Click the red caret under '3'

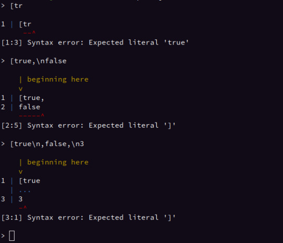click(25, 207)
